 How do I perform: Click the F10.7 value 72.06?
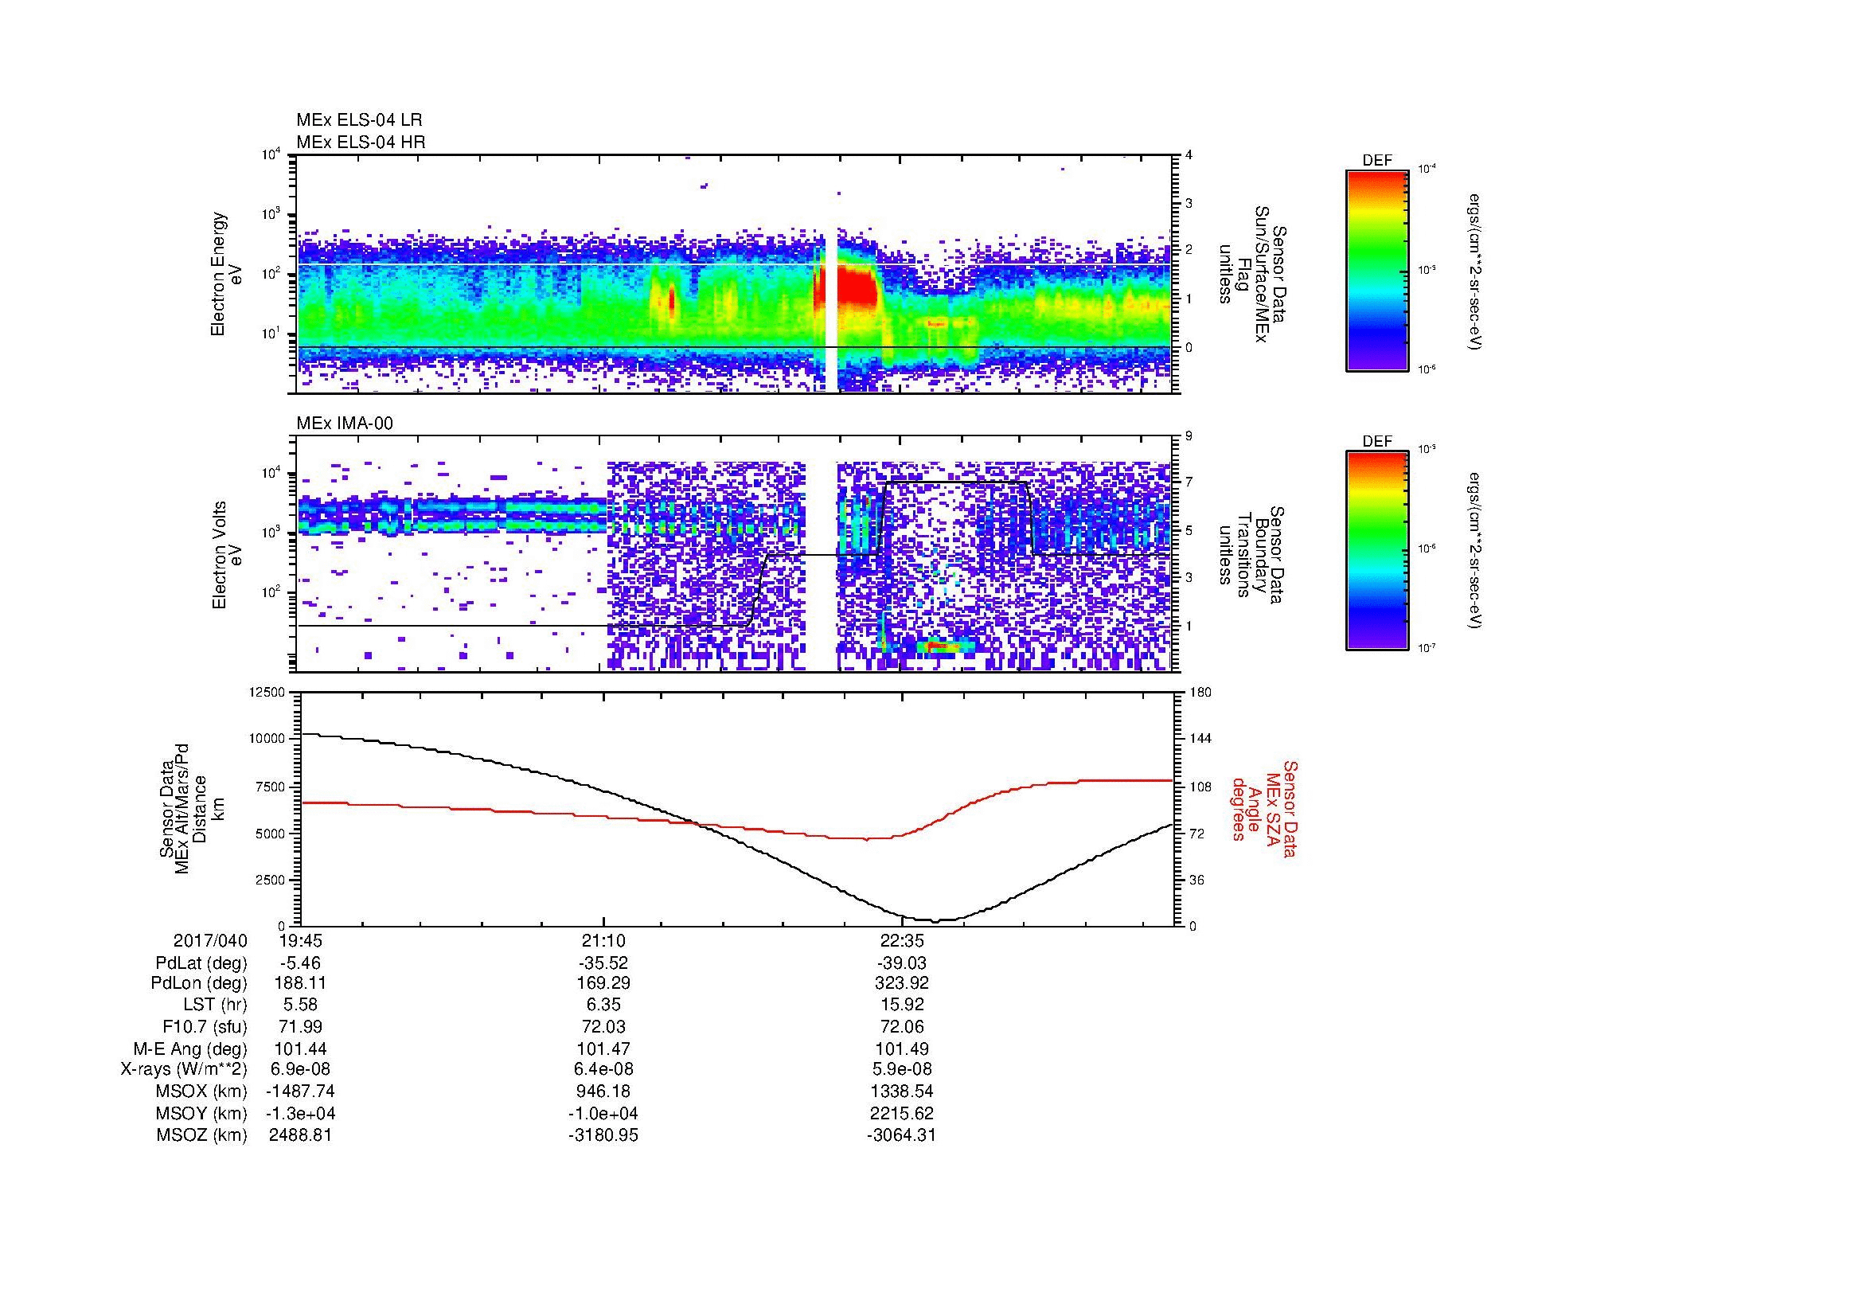902,1027
